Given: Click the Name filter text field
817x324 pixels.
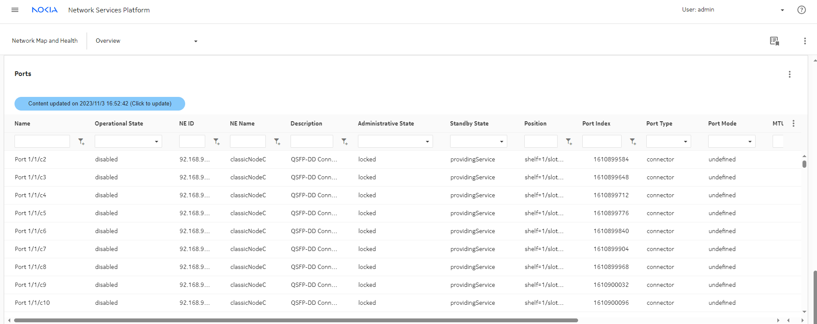Looking at the screenshot, I should [42, 141].
